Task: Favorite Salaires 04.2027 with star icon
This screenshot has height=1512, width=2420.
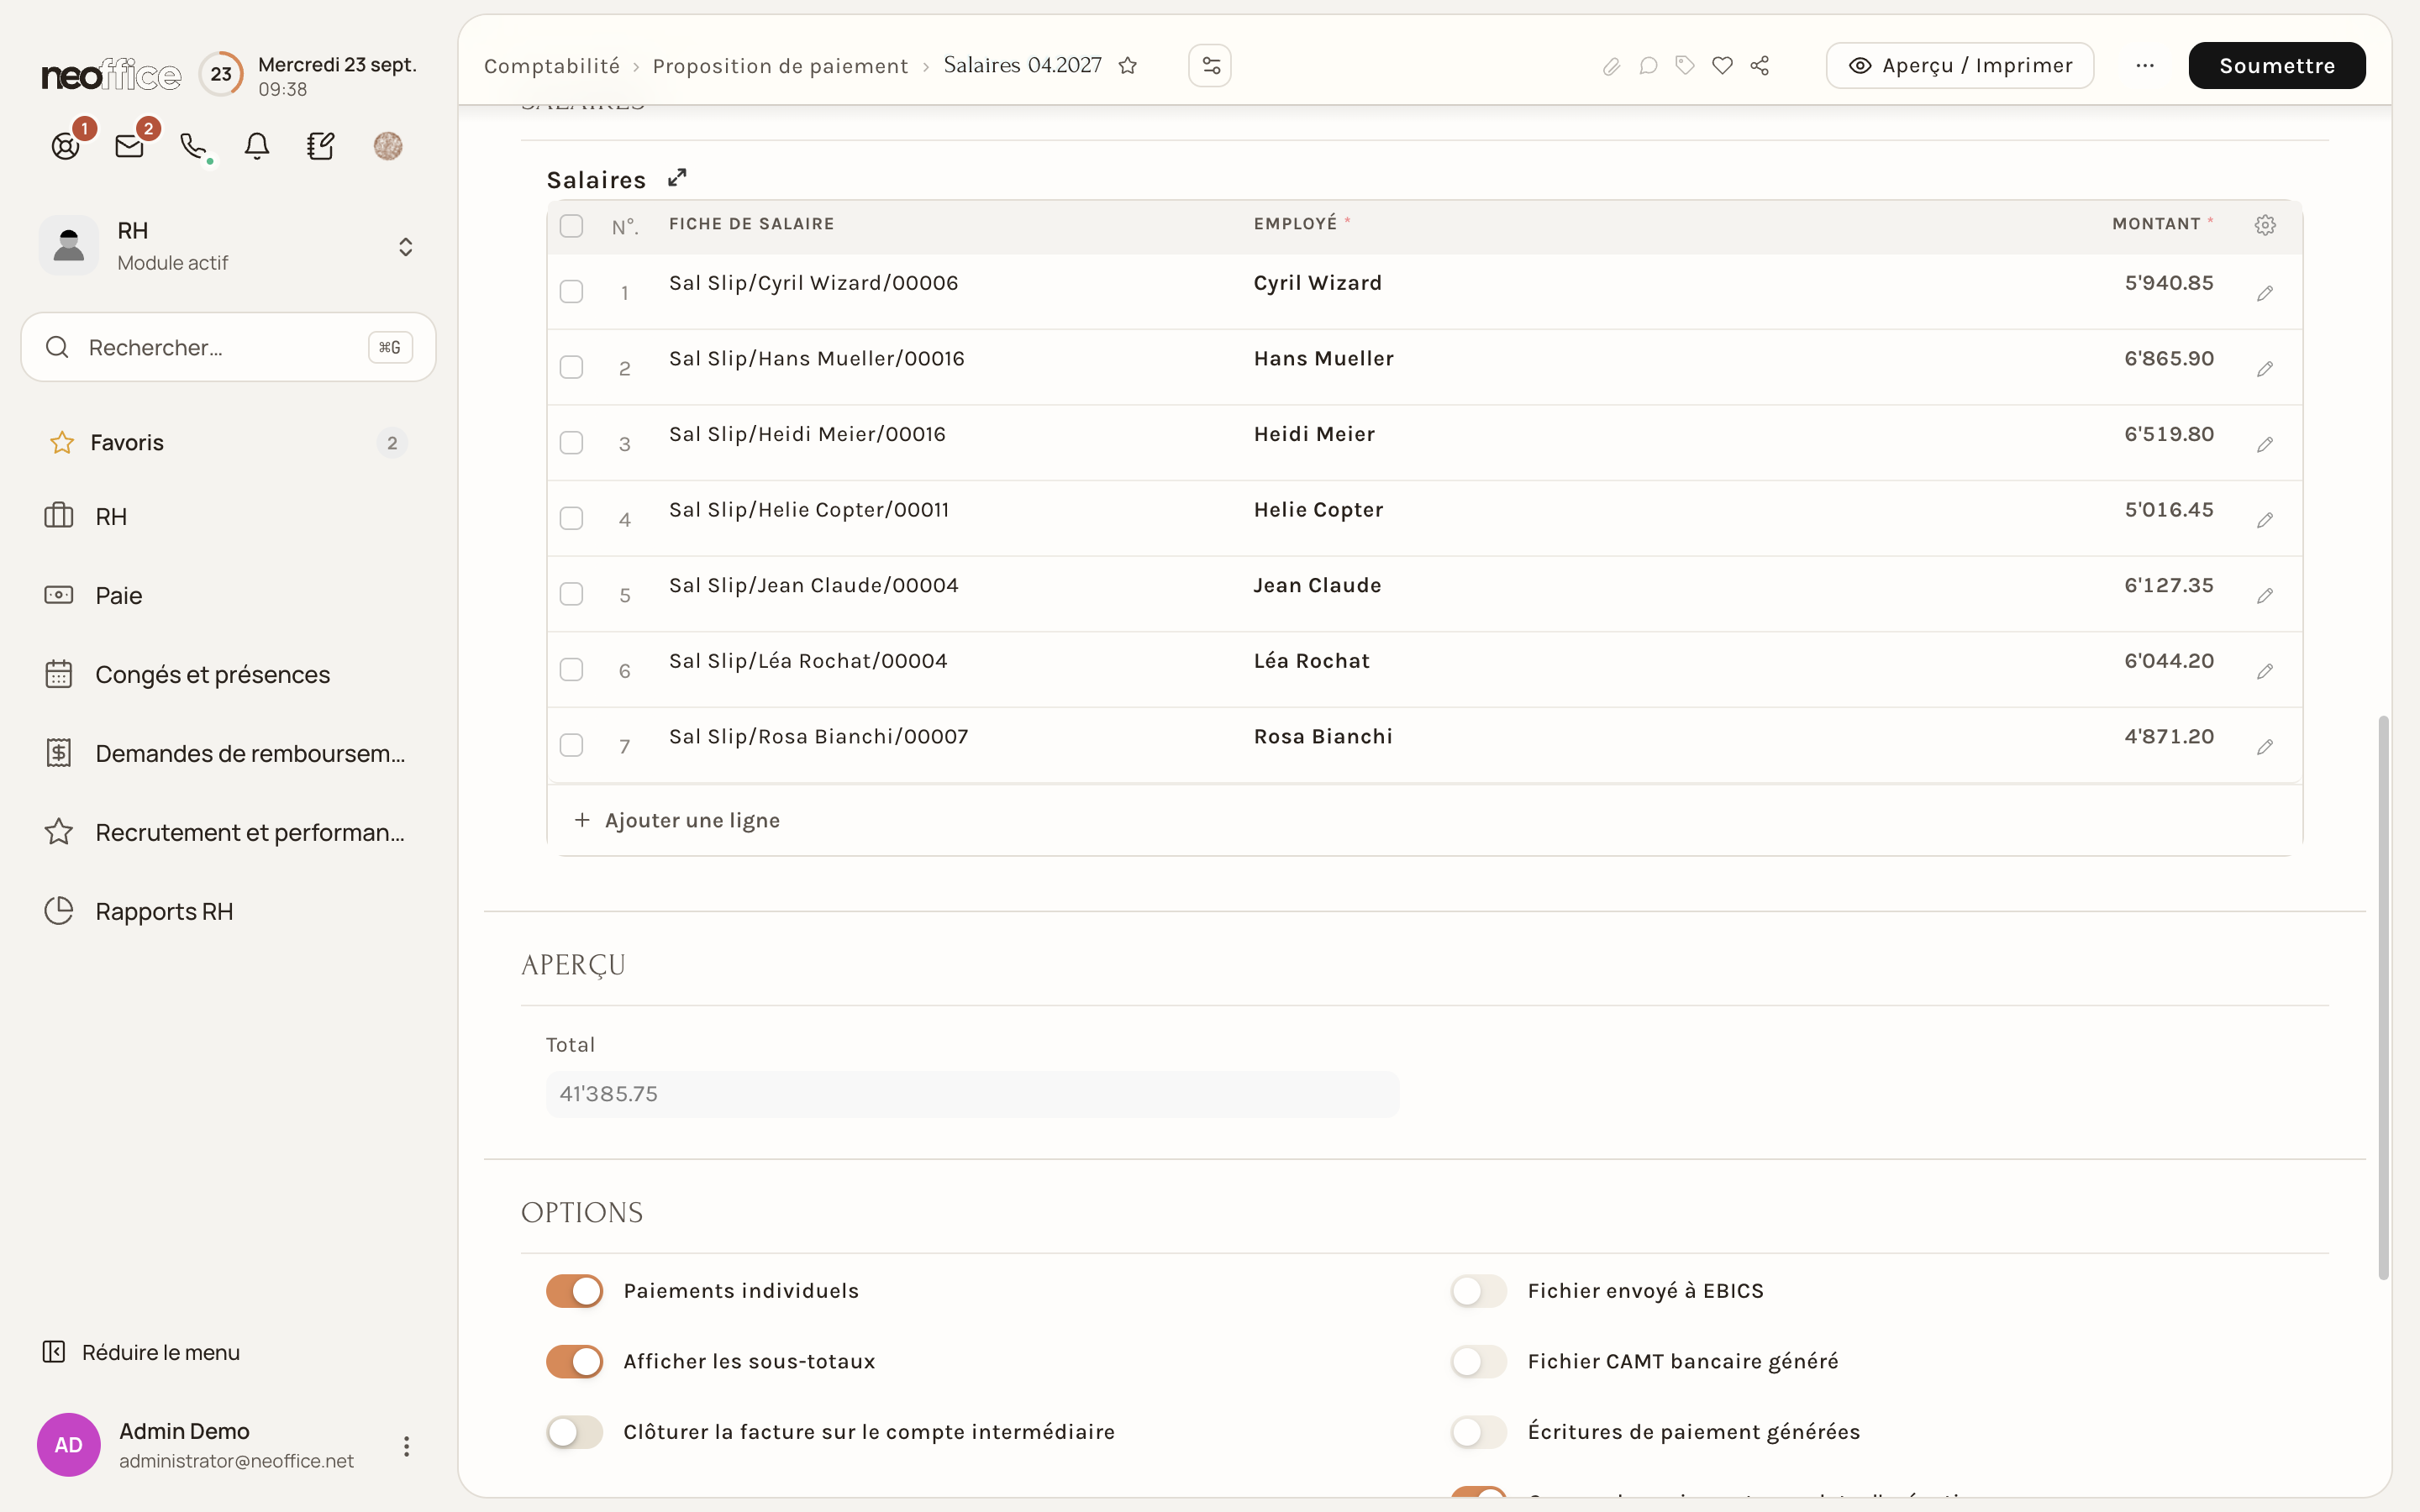Action: pyautogui.click(x=1128, y=66)
